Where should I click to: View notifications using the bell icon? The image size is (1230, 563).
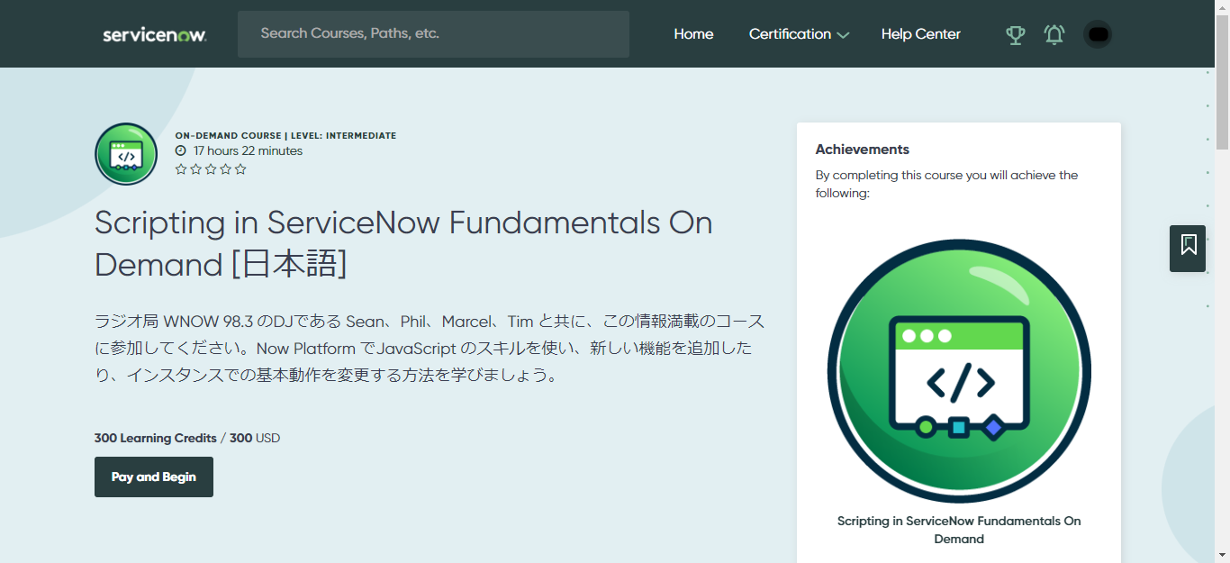(x=1054, y=33)
